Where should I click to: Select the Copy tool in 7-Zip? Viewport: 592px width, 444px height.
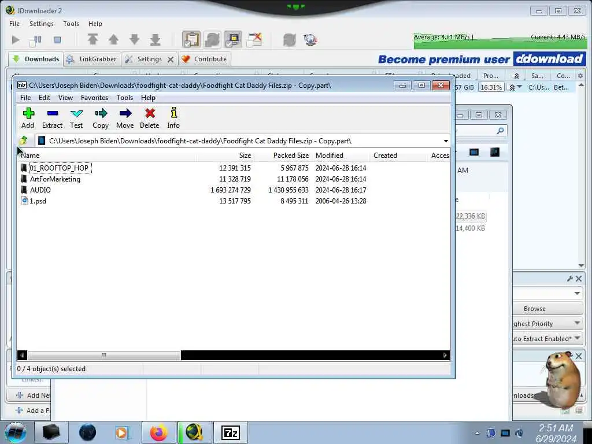(x=101, y=118)
